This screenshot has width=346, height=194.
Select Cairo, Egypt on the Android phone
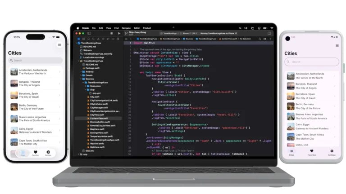[x=312, y=127]
